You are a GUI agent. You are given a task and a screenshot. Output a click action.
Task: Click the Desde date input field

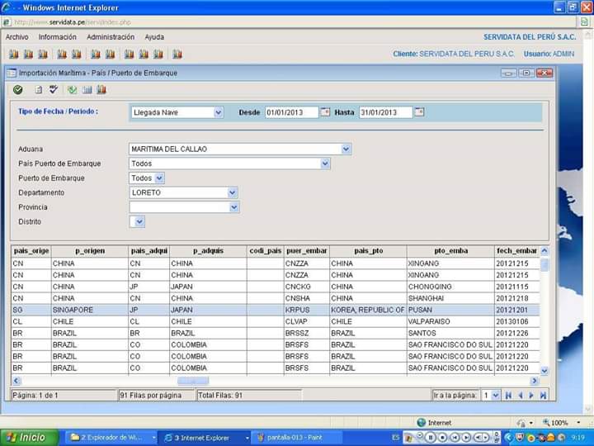pyautogui.click(x=291, y=112)
